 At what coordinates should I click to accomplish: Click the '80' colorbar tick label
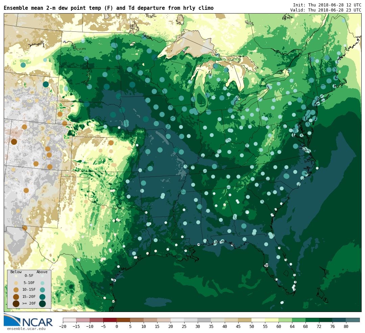coord(346,327)
